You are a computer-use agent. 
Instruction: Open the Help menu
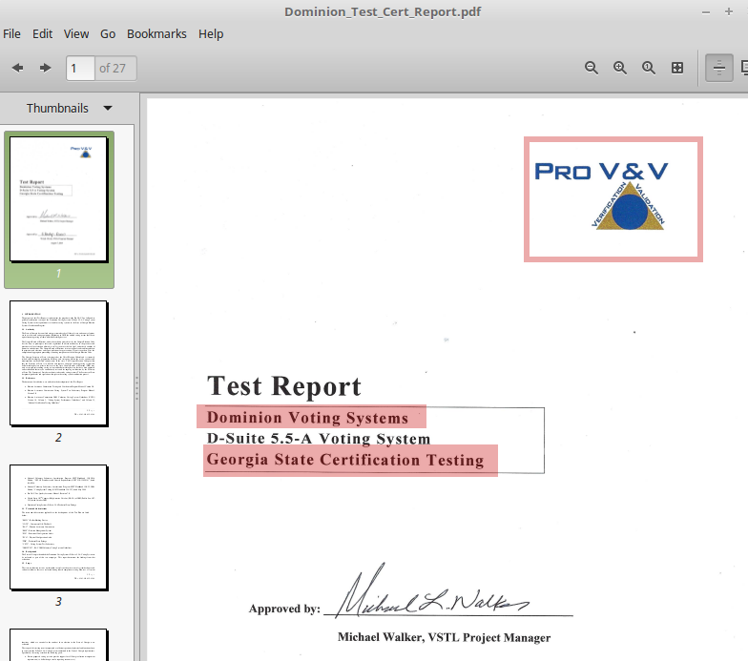tap(211, 34)
